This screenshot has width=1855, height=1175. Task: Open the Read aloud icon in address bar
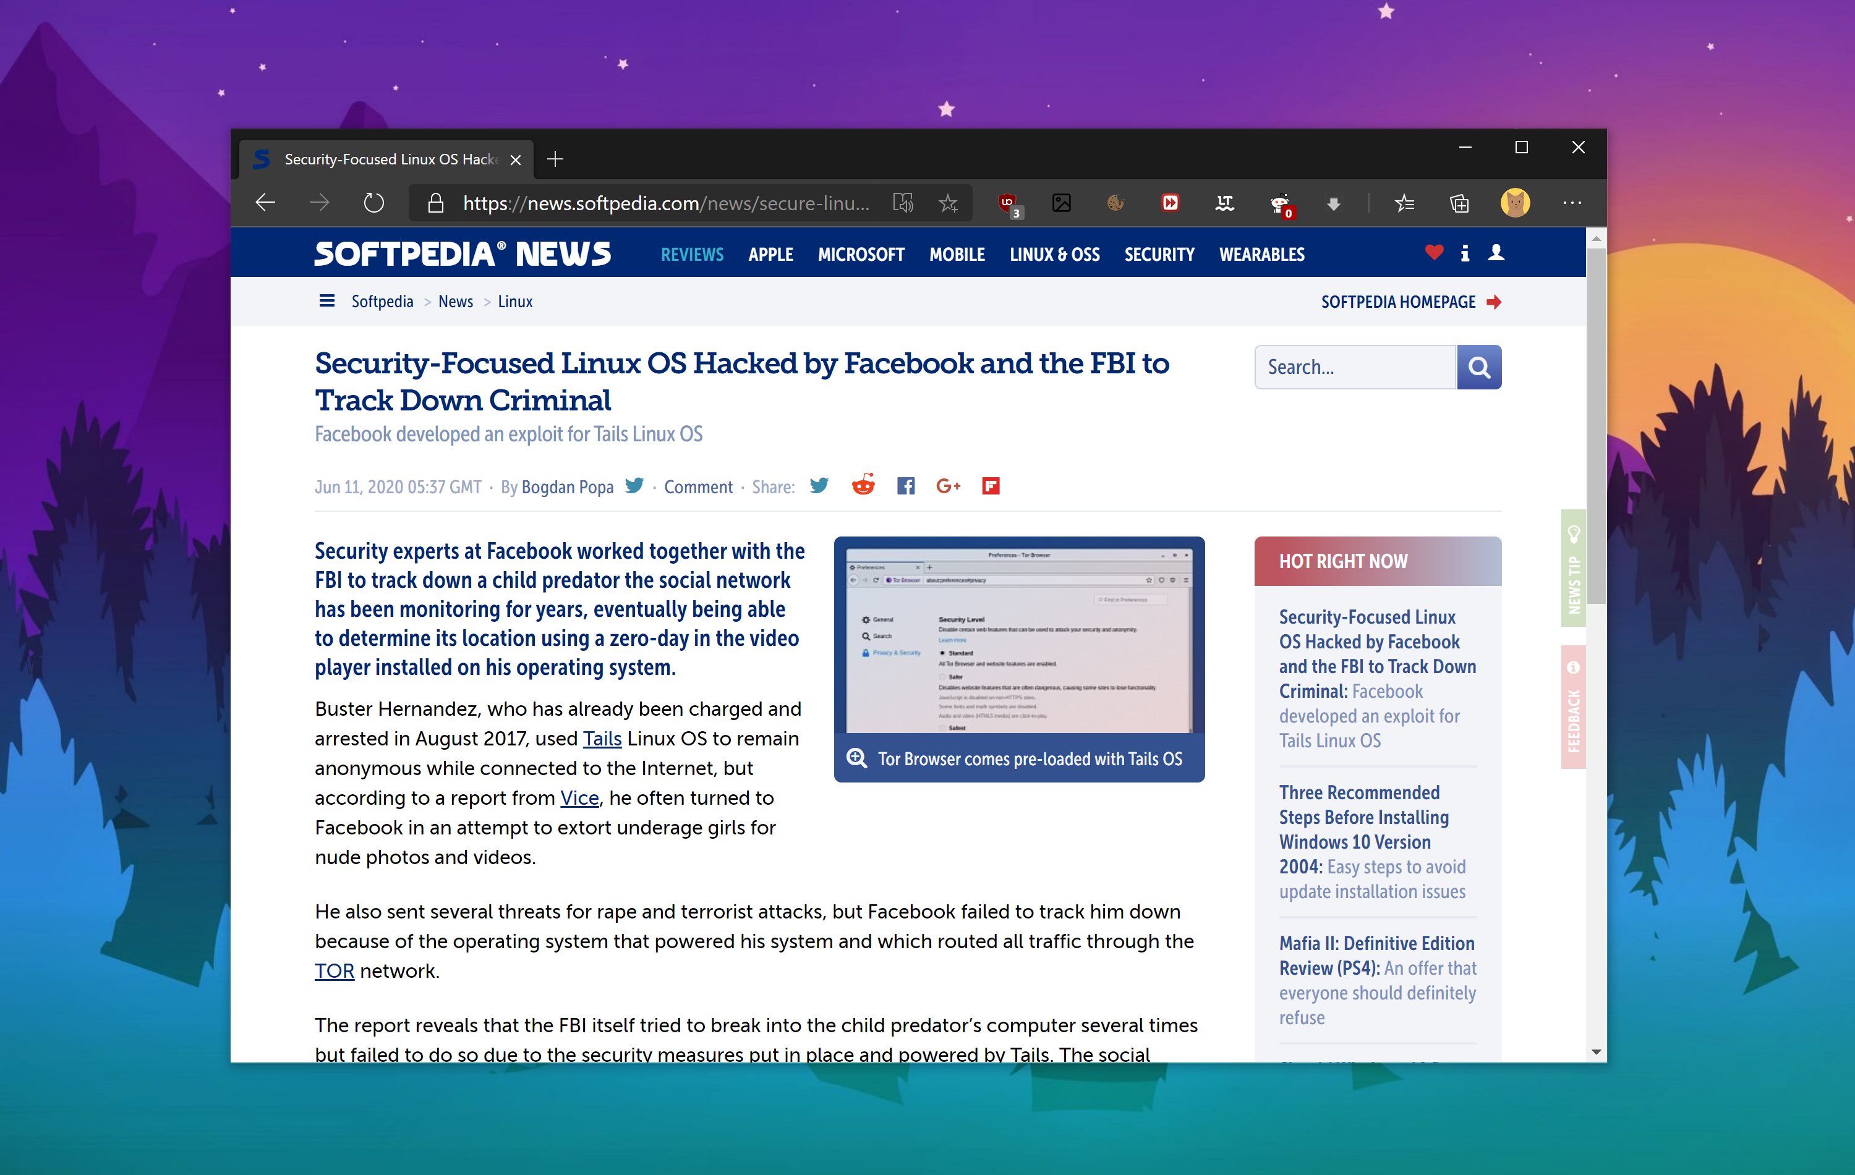pos(903,203)
